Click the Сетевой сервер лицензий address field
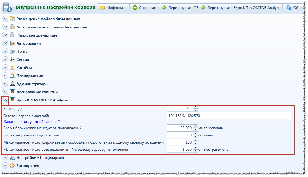Viewport: 308px width, 177px height. (229, 116)
